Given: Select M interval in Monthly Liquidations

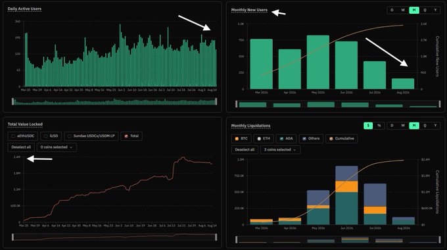Looking at the screenshot, I should 414,126.
